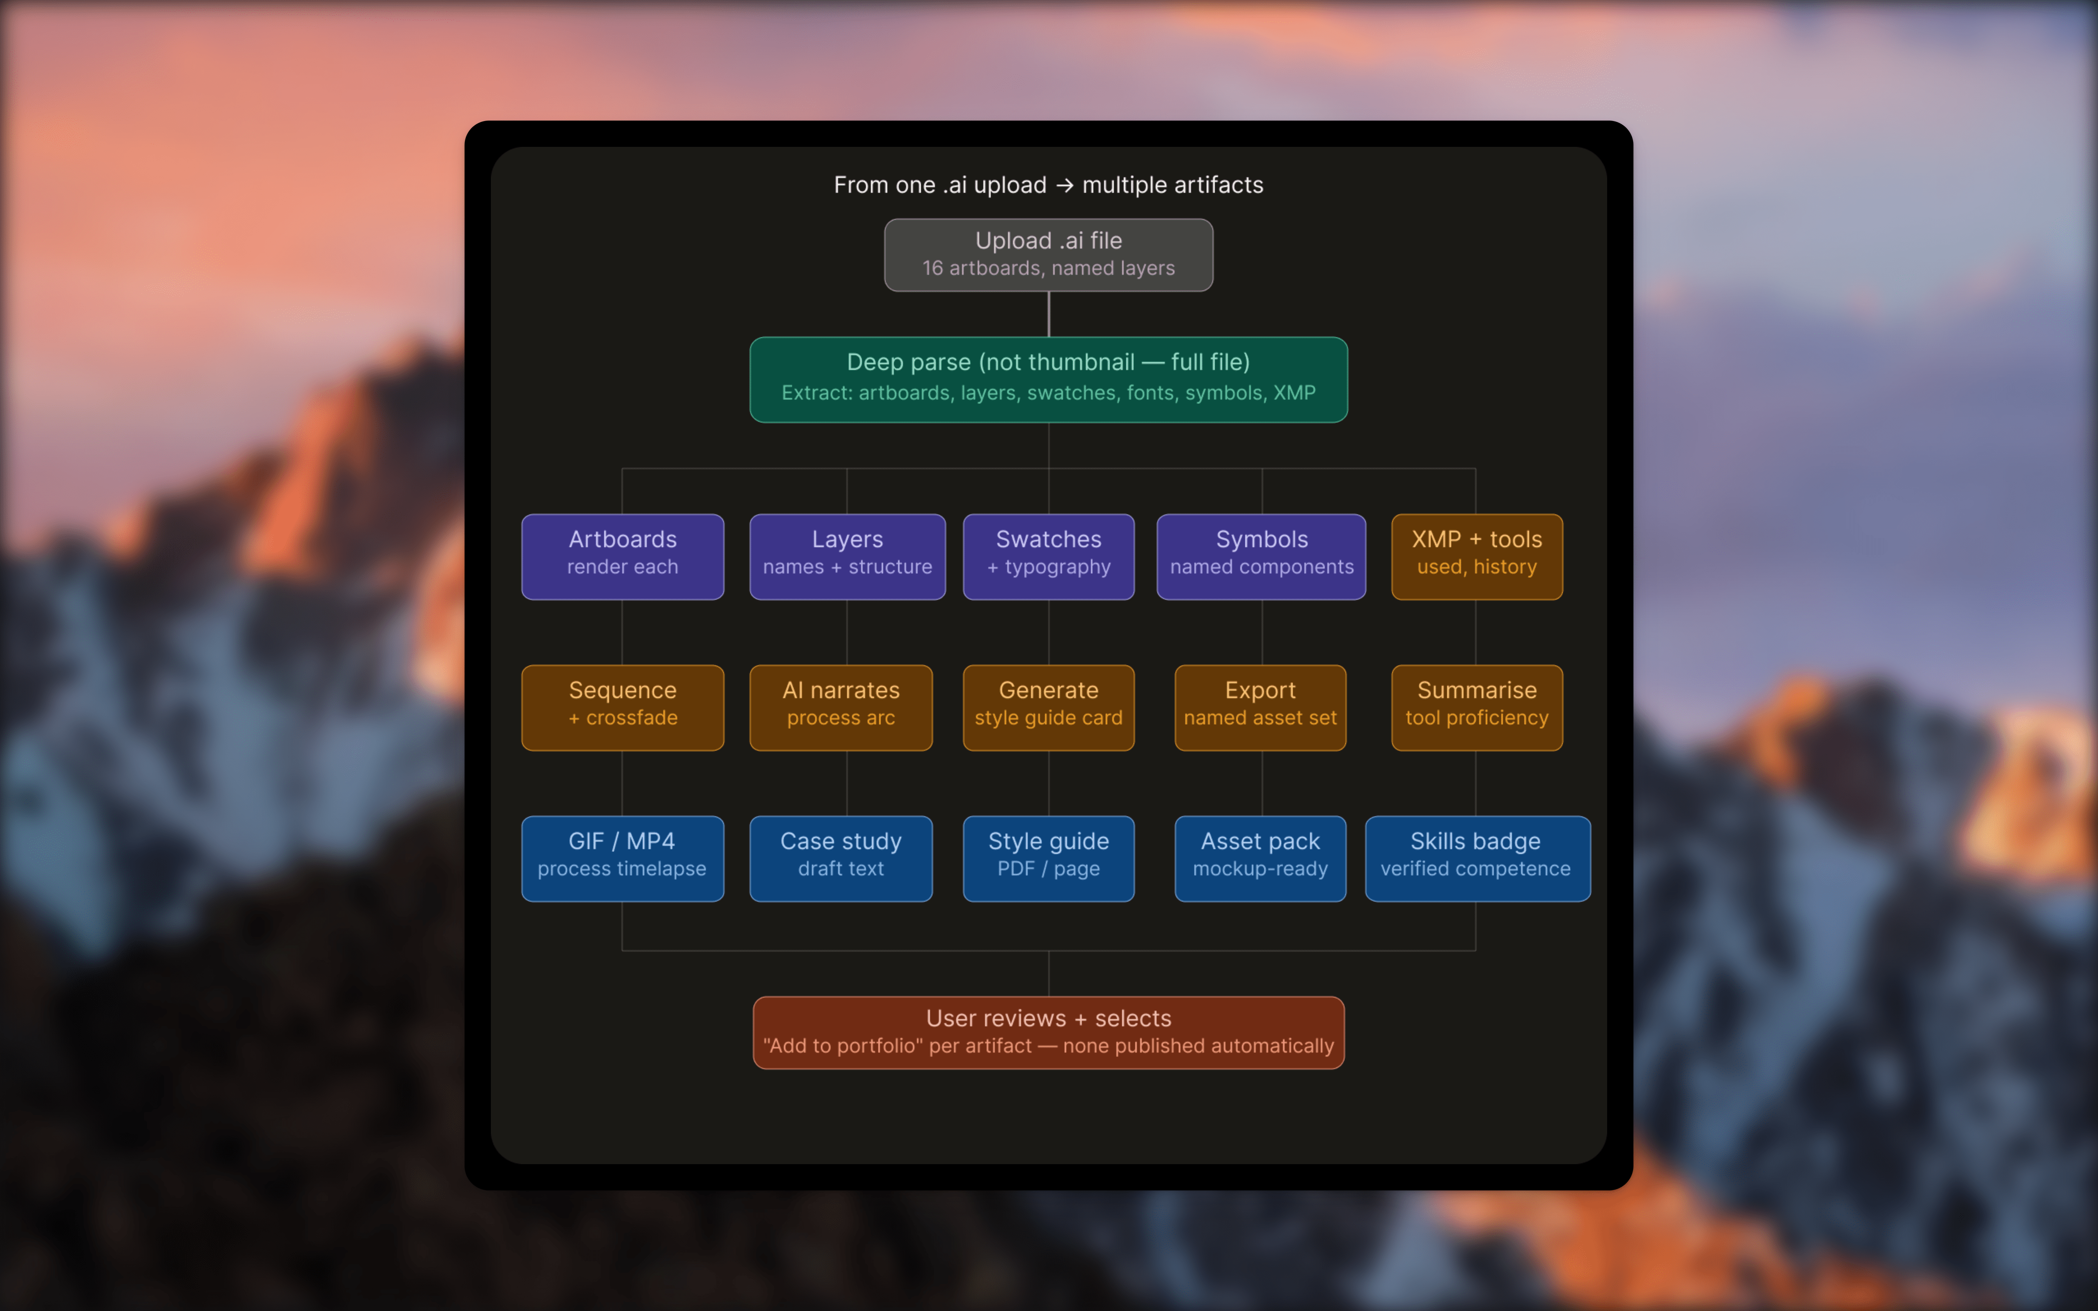Select the "Asset pack mockup-ready" node
Image resolution: width=2098 pixels, height=1311 pixels.
coord(1260,859)
